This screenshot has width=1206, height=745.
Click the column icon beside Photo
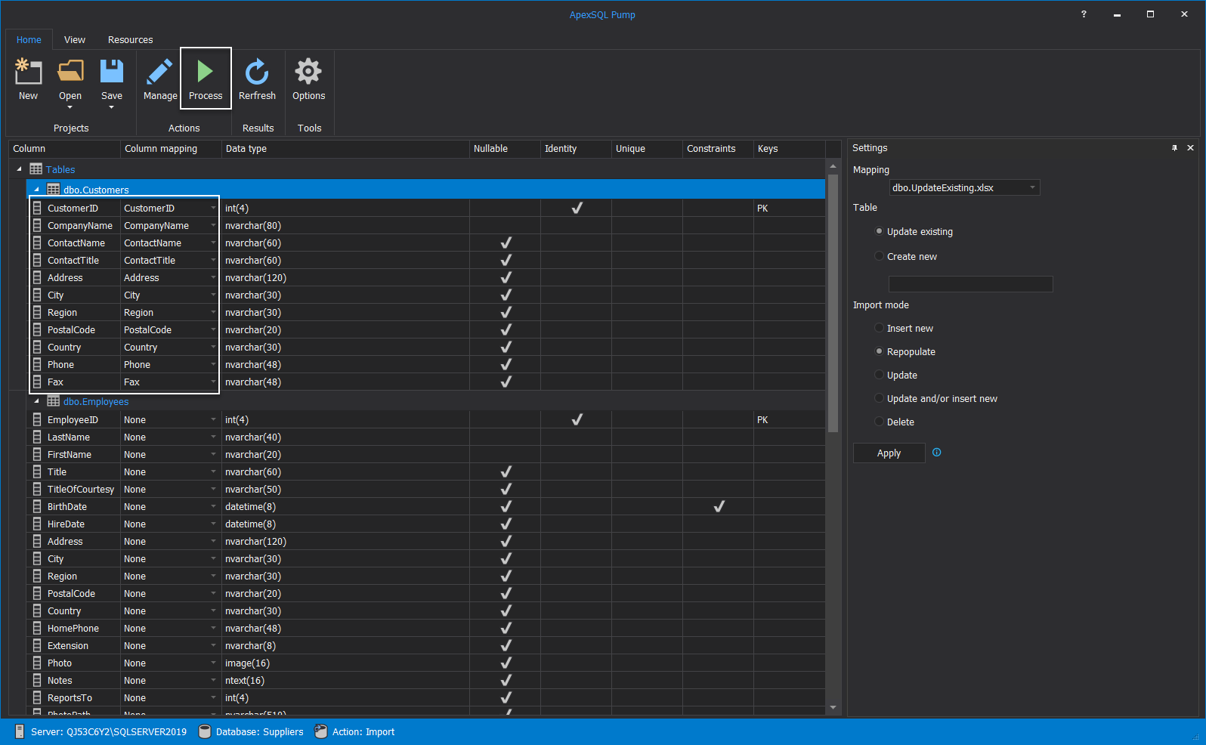(x=37, y=663)
